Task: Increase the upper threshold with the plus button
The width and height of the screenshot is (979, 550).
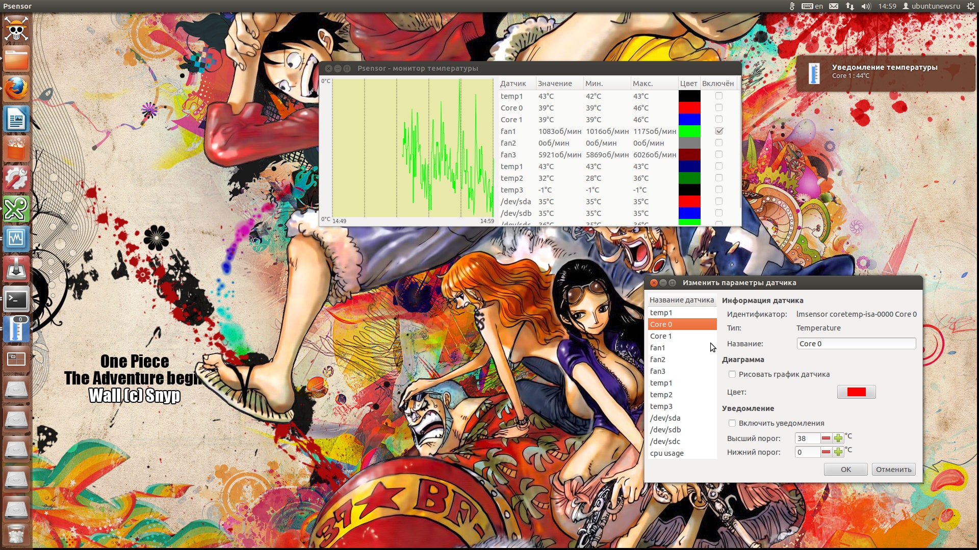Action: (838, 438)
